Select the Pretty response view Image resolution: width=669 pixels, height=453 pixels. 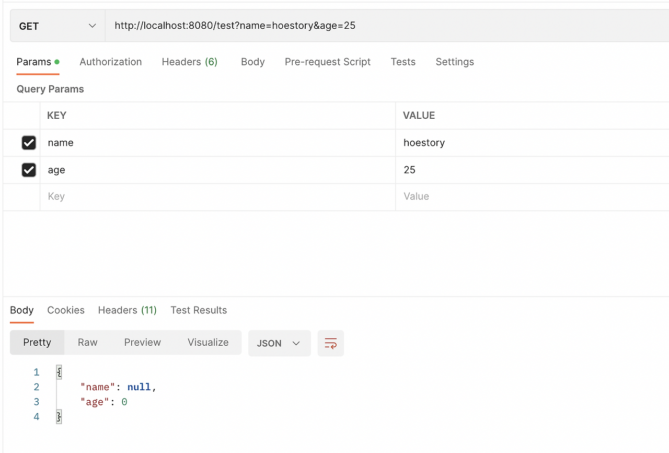[37, 342]
